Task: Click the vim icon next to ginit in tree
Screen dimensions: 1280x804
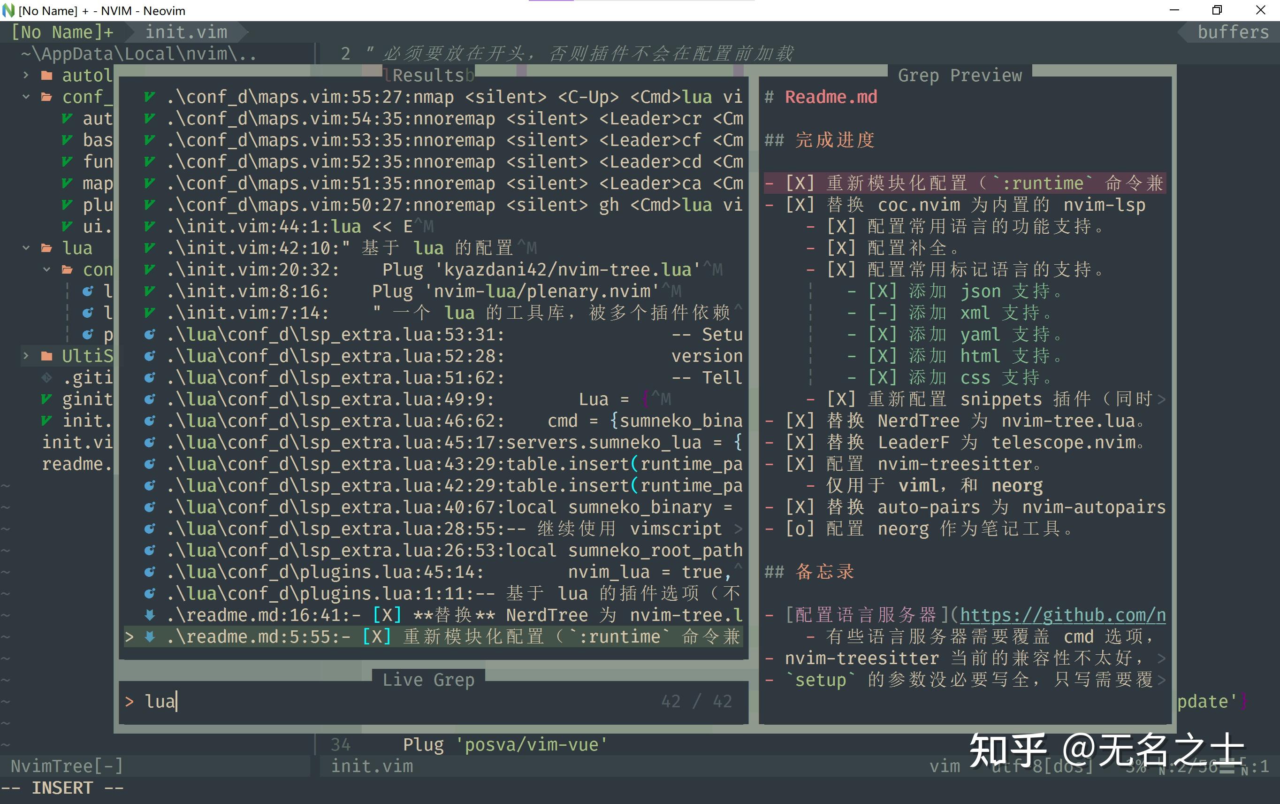Action: tap(48, 398)
